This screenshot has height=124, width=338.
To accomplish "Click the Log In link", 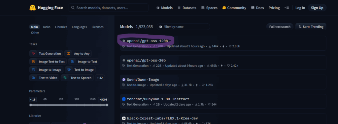I will click(x=300, y=8).
